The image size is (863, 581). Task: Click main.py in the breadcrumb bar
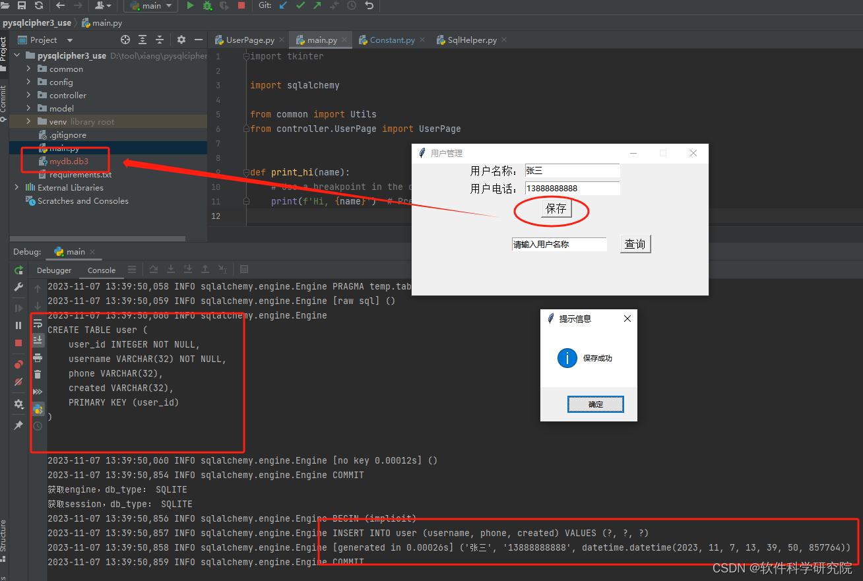pyautogui.click(x=102, y=22)
